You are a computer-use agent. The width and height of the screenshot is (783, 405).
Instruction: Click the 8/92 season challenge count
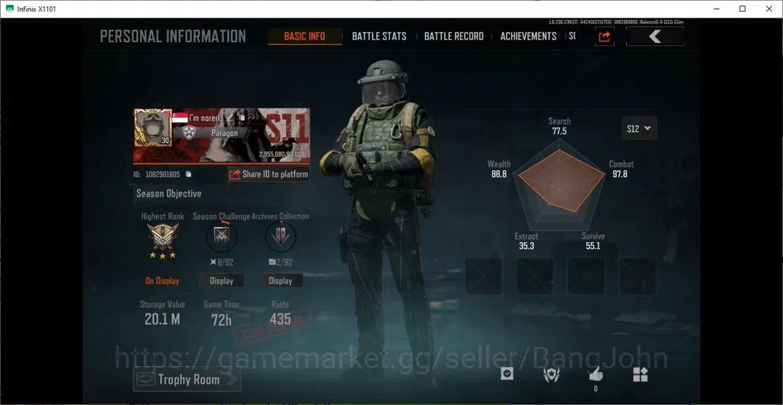[221, 262]
